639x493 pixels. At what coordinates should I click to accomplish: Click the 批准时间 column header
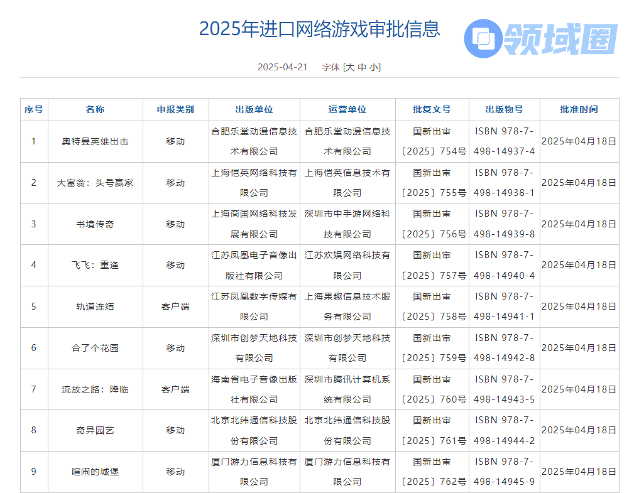(579, 109)
